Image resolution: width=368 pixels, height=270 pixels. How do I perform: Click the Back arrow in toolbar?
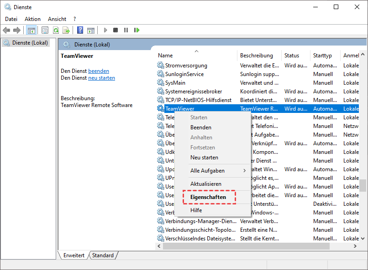[6, 30]
